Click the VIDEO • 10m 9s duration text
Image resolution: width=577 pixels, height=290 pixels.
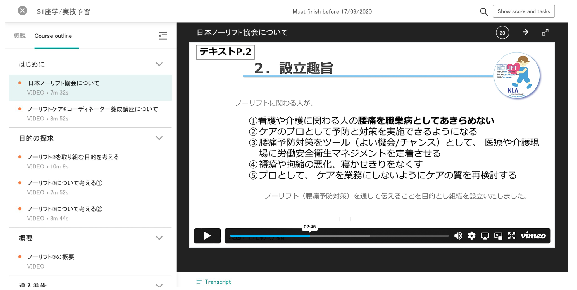pyautogui.click(x=48, y=166)
